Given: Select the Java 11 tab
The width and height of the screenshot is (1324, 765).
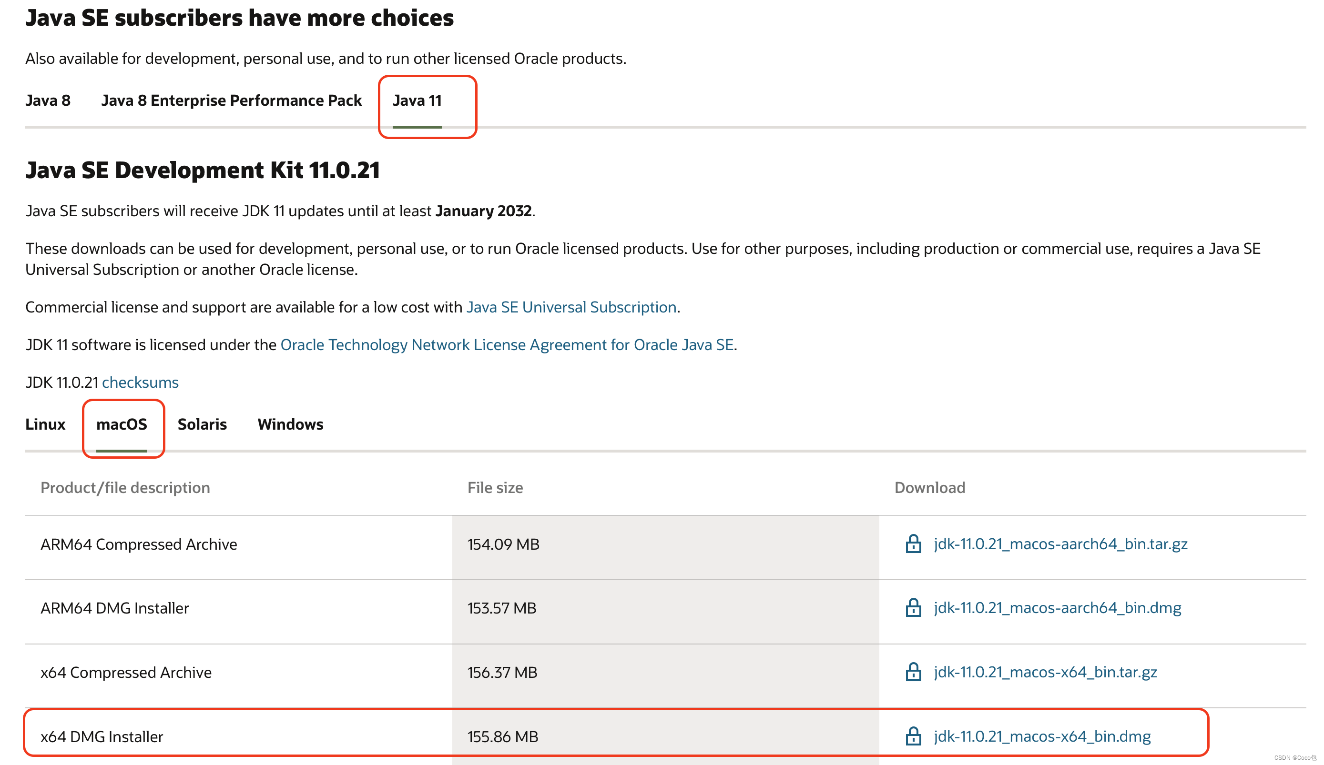Looking at the screenshot, I should (x=417, y=101).
